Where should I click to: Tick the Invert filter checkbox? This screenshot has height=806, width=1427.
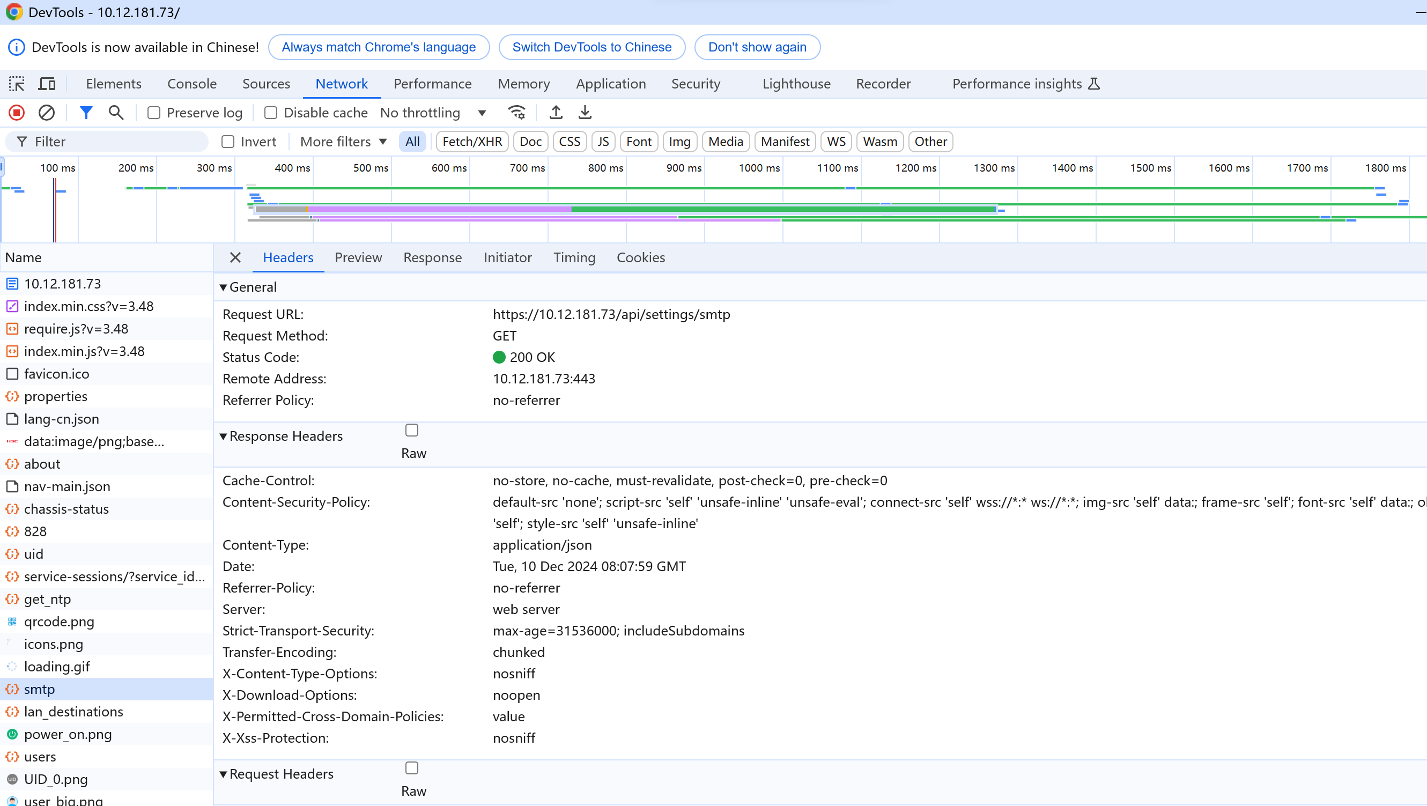[x=228, y=142]
